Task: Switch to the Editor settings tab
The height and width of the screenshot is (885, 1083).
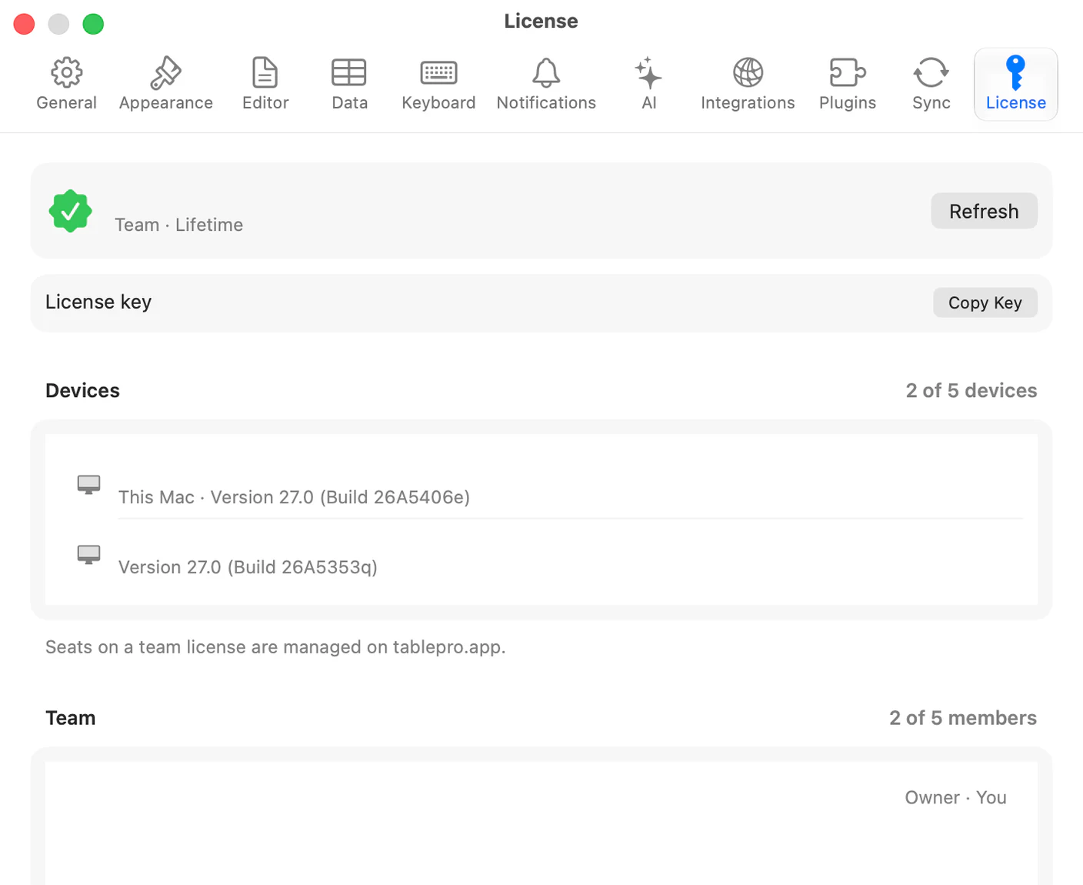Action: point(265,84)
